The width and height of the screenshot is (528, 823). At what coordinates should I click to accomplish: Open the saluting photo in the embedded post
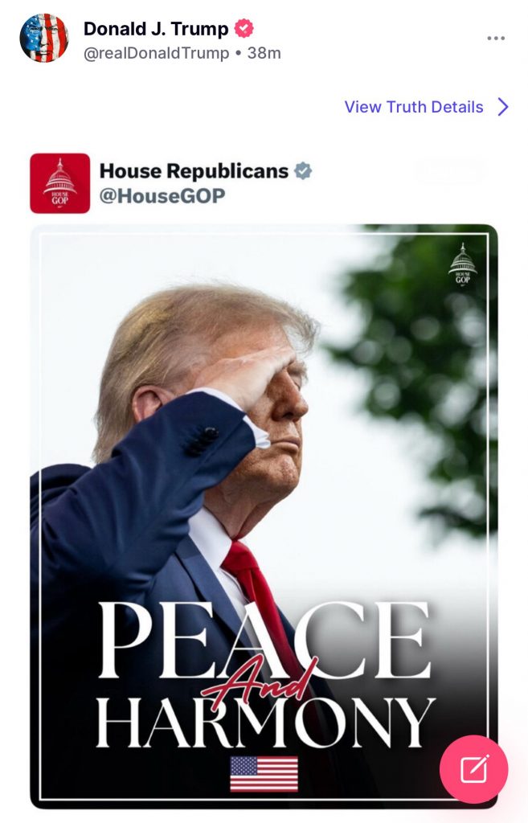[x=264, y=516]
